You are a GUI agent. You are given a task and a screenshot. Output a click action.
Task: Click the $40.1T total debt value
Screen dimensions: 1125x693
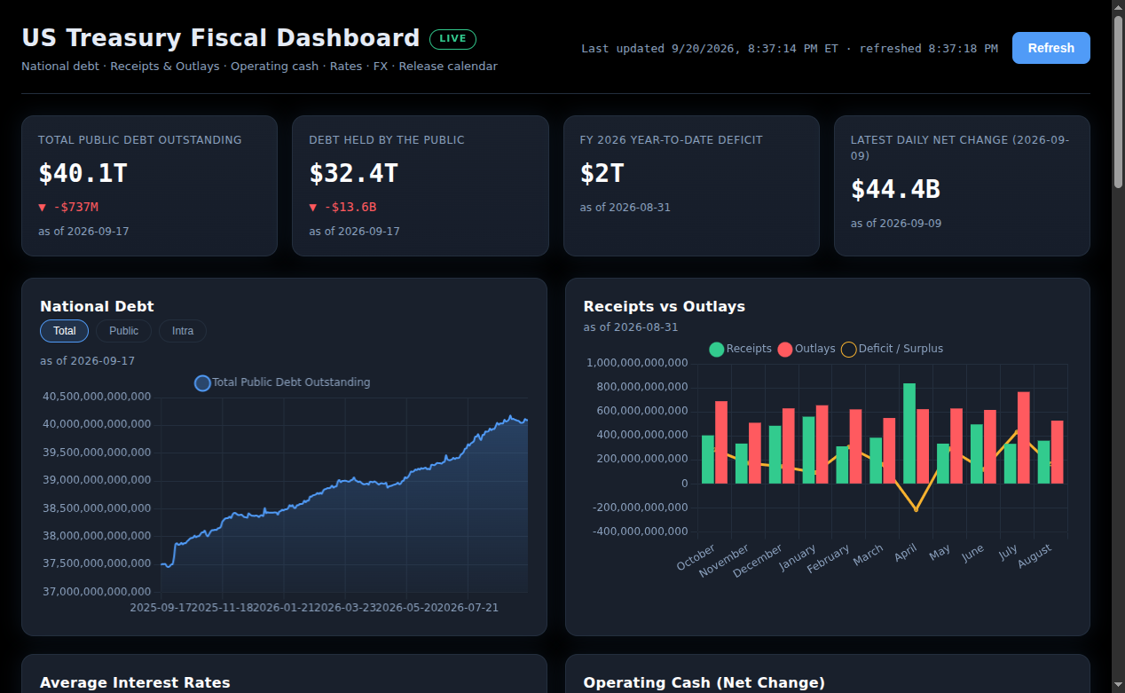[83, 174]
